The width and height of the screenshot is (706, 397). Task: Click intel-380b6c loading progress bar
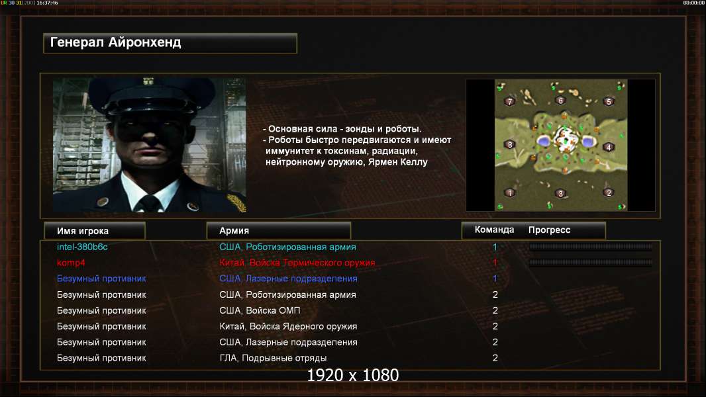pos(590,246)
